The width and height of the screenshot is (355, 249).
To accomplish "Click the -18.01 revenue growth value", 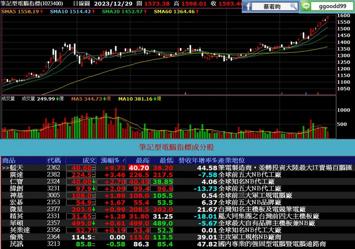I will tap(206, 216).
